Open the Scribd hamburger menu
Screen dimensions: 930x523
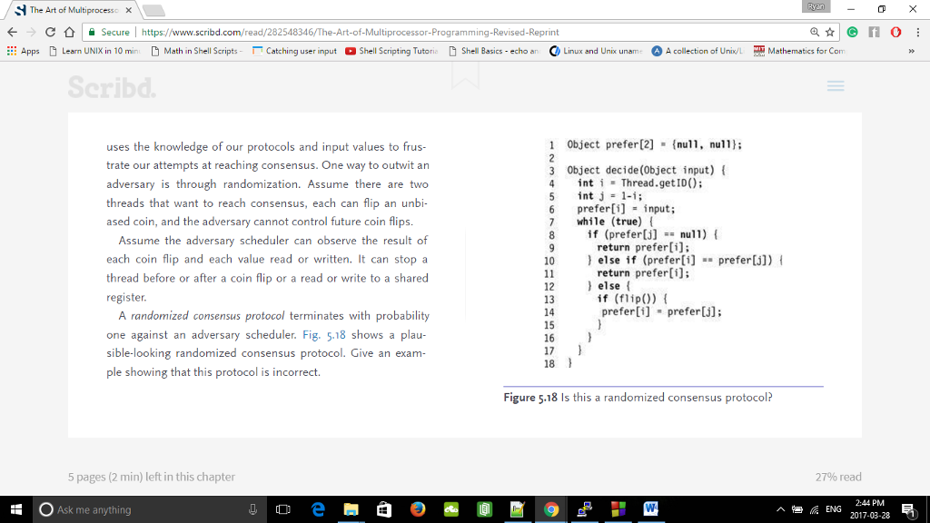(836, 85)
